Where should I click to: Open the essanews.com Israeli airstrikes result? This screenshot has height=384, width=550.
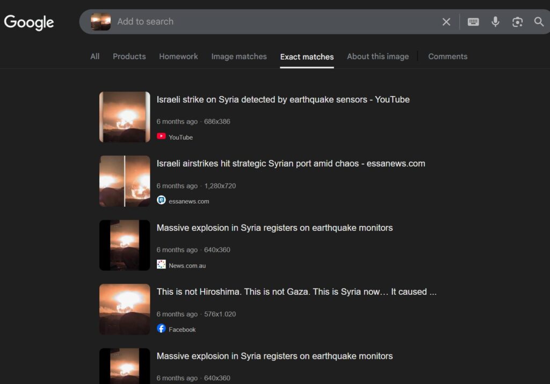click(x=291, y=164)
